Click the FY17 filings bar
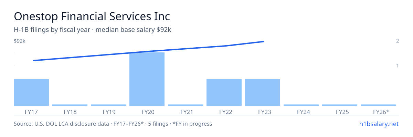413x137 pixels. pos(31,92)
